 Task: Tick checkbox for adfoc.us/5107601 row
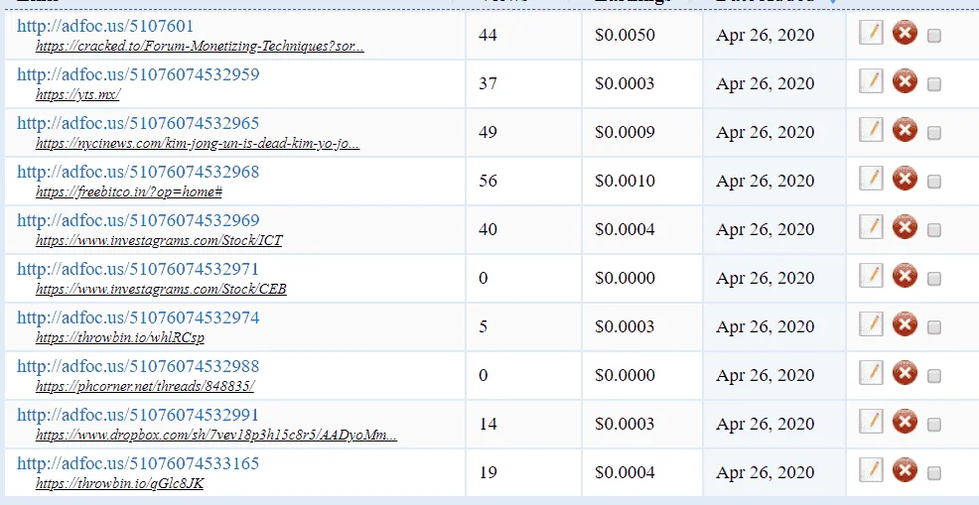(x=934, y=36)
